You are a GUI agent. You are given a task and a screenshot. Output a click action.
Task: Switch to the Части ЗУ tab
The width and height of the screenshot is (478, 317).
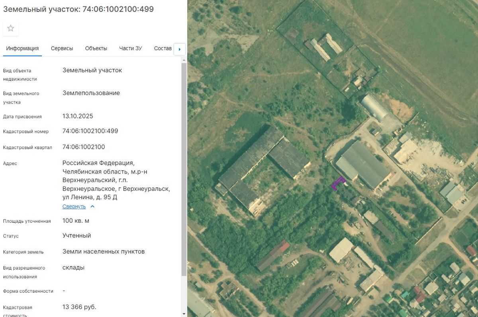(131, 49)
